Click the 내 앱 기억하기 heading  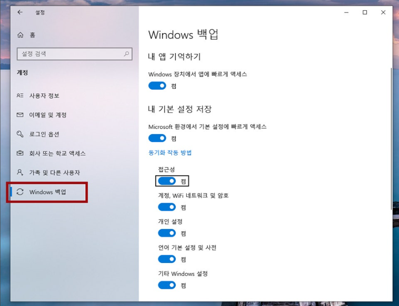click(x=175, y=56)
